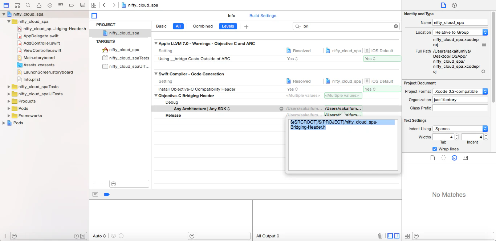Show the Code Snippet library
The width and height of the screenshot is (496, 241).
pyautogui.click(x=443, y=158)
